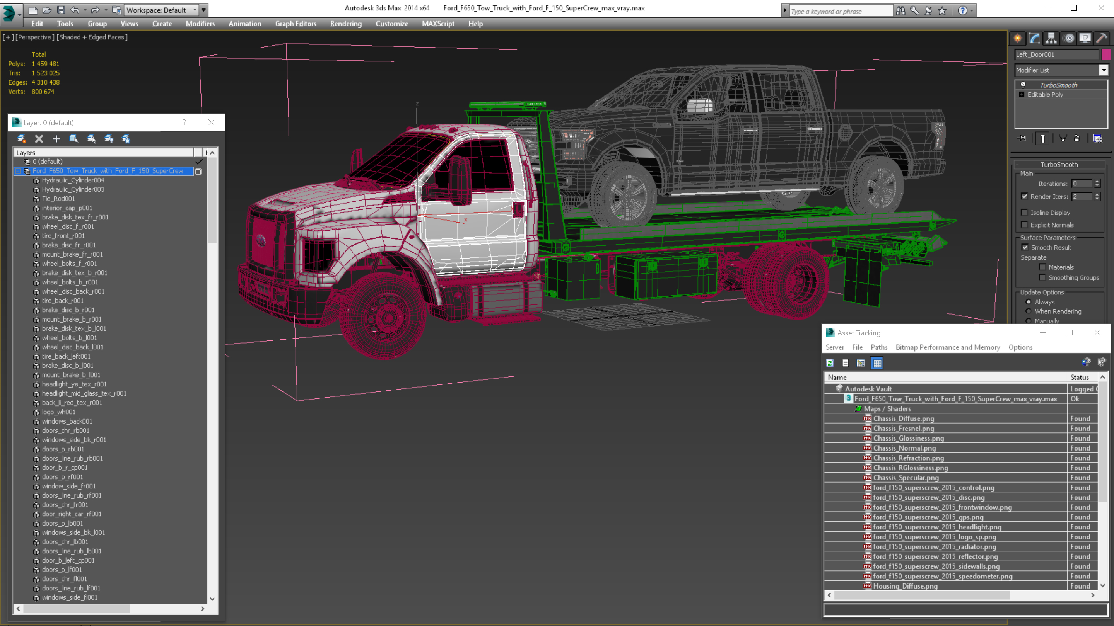Enable Explicit Normals checkbox
Image resolution: width=1114 pixels, height=626 pixels.
point(1025,225)
